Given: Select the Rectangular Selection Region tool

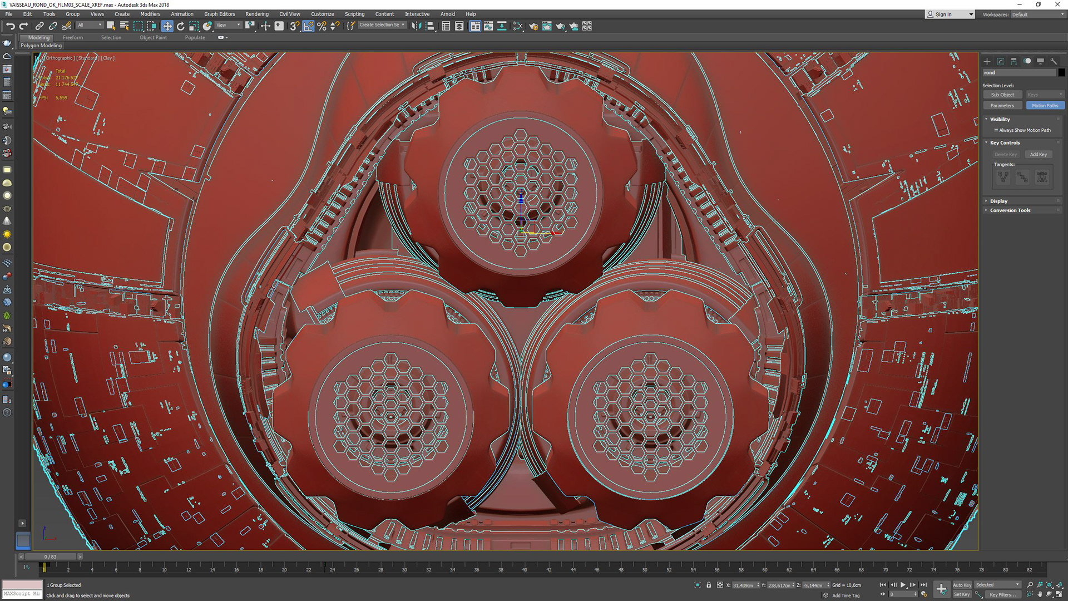Looking at the screenshot, I should click(x=138, y=26).
